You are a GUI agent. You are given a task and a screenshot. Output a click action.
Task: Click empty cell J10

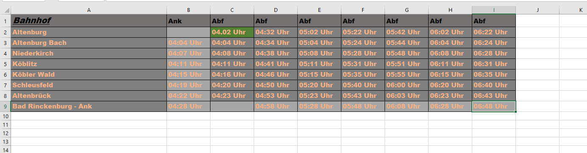(537, 116)
